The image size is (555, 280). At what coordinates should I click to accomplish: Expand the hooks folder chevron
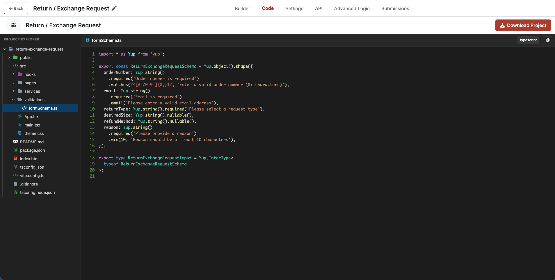click(x=13, y=74)
